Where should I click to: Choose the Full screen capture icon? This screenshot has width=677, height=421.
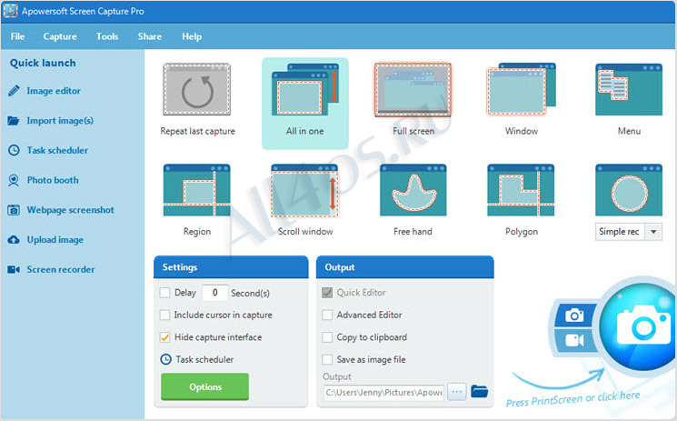[x=413, y=89]
